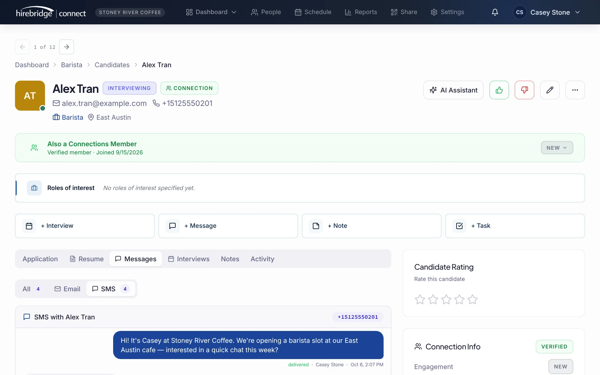The width and height of the screenshot is (600, 375).
Task: Switch to the Notes tab
Action: click(x=230, y=259)
